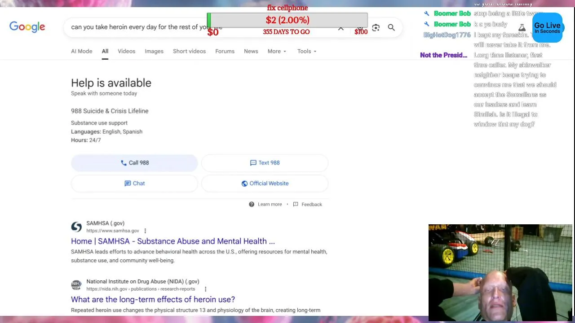The height and width of the screenshot is (323, 575).
Task: Open Home | SAMHSA result link
Action: (173, 241)
